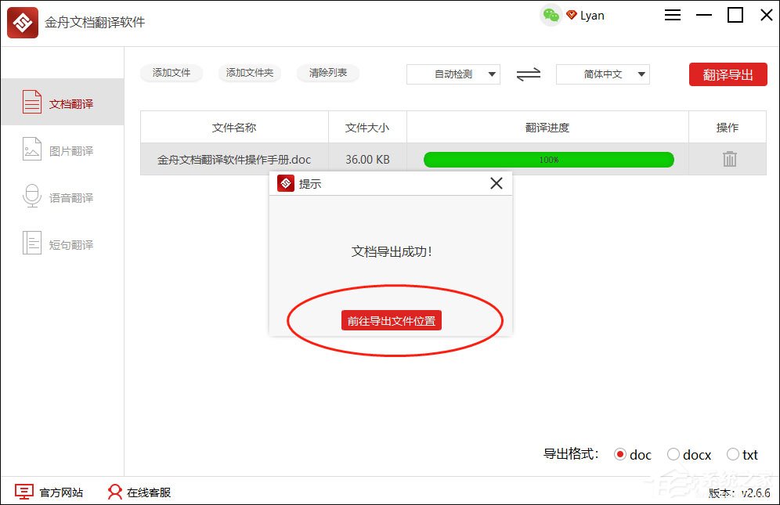This screenshot has height=505, width=780.
Task: Stay on the 文档翻译 document translation tab
Action: pos(62,102)
